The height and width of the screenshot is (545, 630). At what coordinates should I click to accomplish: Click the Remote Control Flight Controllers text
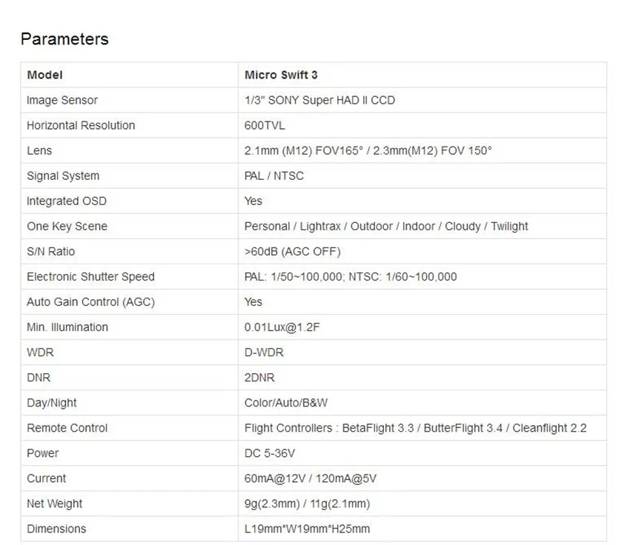pyautogui.click(x=416, y=428)
